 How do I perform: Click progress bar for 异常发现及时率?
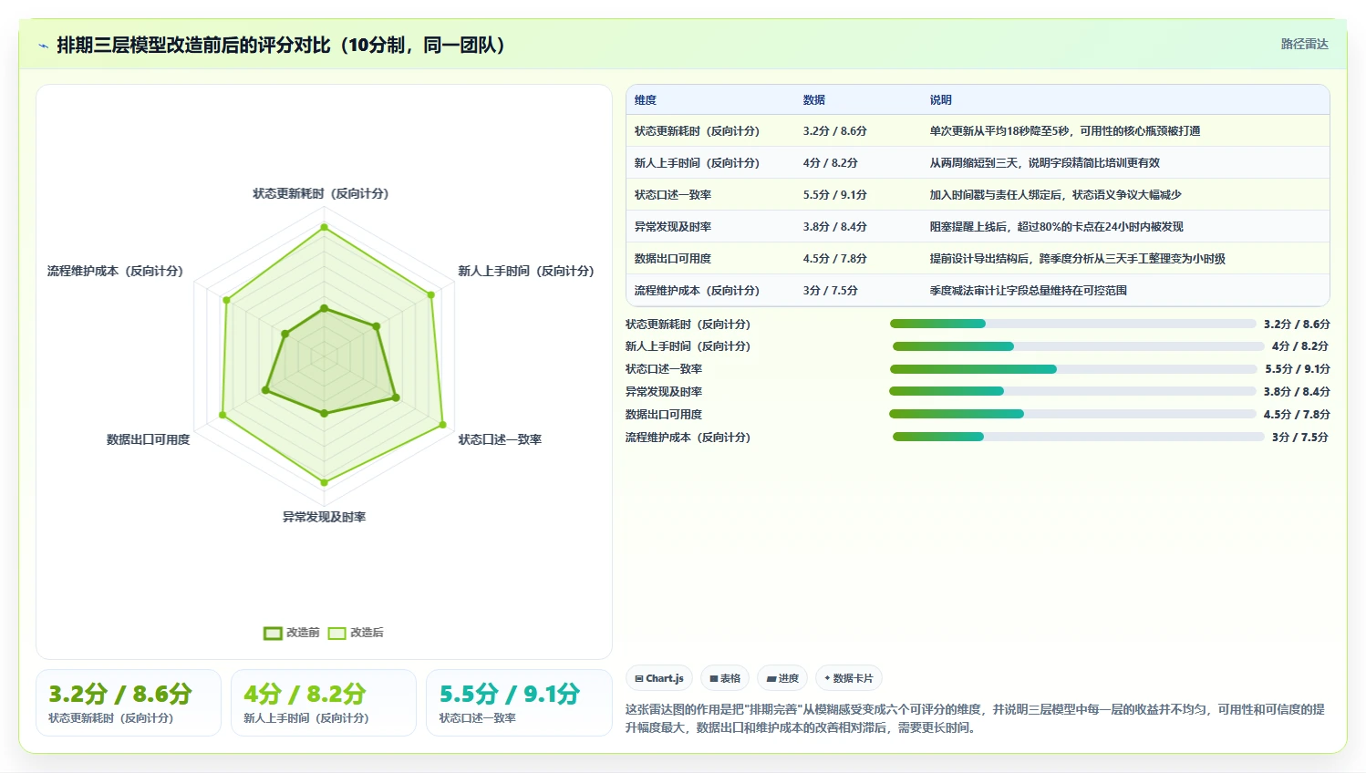point(1072,391)
